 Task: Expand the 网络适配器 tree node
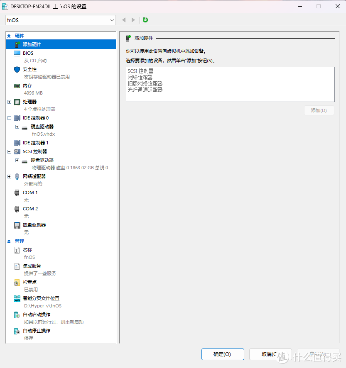click(x=10, y=176)
